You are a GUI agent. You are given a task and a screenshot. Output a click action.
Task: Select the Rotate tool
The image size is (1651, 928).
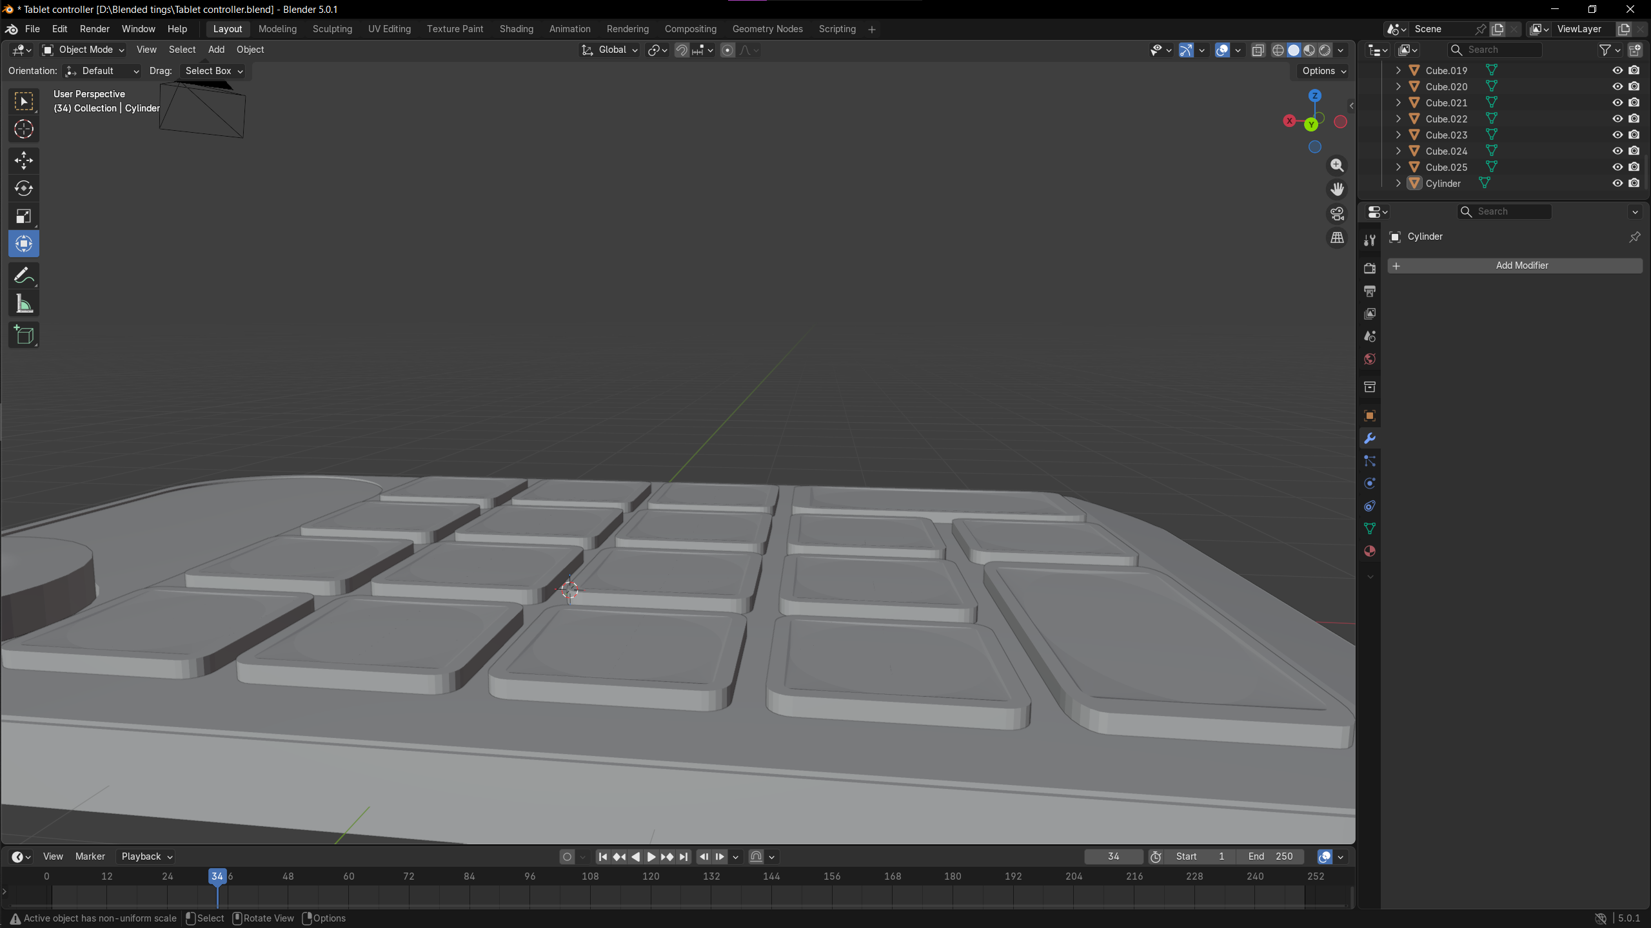(24, 188)
